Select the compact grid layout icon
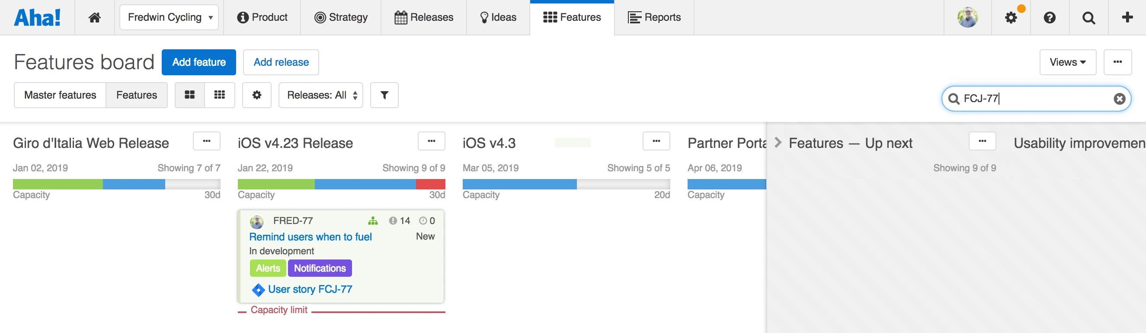1146x333 pixels. pos(219,95)
